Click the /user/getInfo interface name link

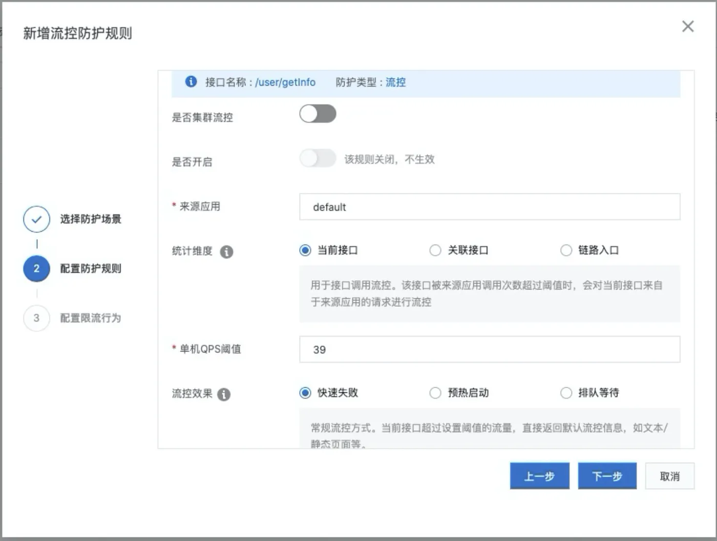[x=285, y=82]
